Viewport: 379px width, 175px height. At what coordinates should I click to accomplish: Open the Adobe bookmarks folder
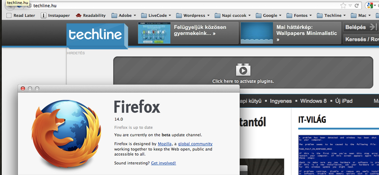[x=124, y=16]
